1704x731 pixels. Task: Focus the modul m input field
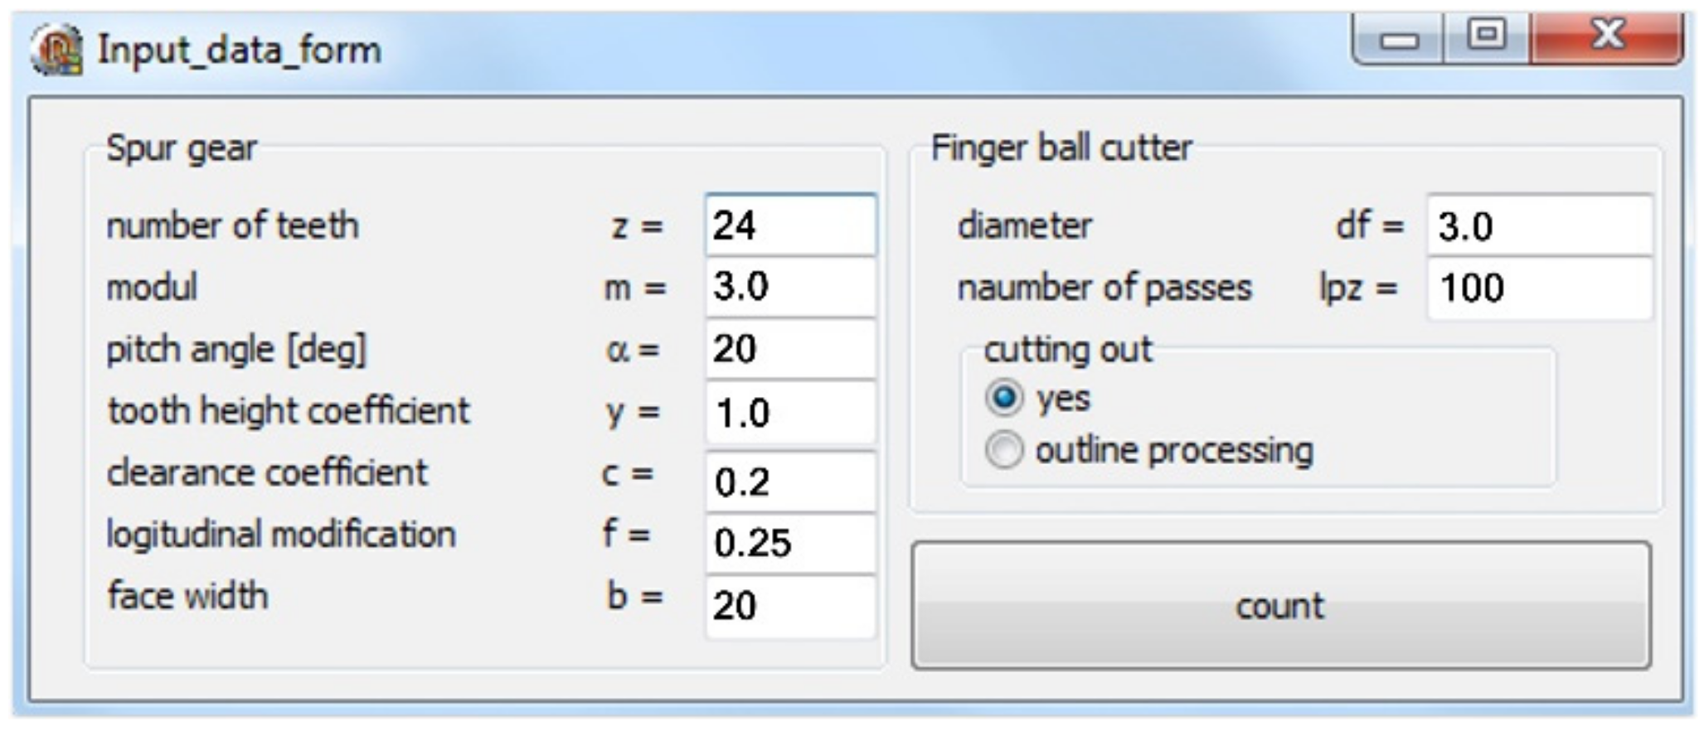pos(790,287)
